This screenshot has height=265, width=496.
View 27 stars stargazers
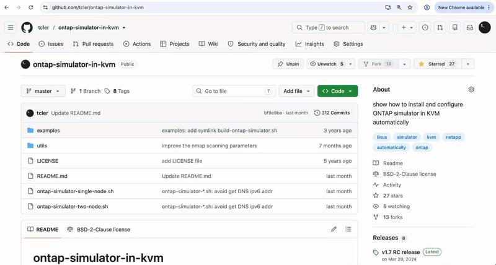click(x=393, y=196)
